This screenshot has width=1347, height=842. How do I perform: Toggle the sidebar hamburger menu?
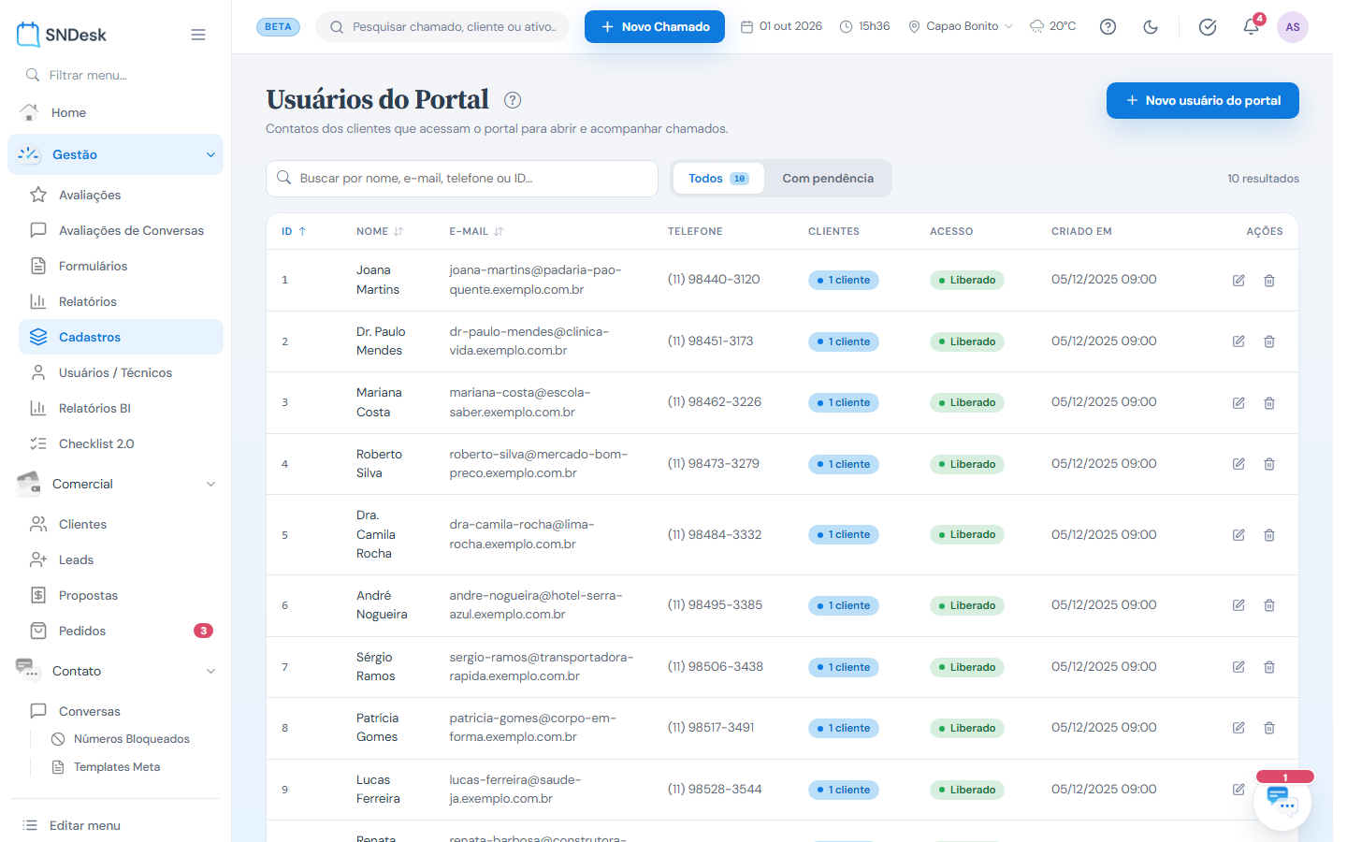pos(198,35)
